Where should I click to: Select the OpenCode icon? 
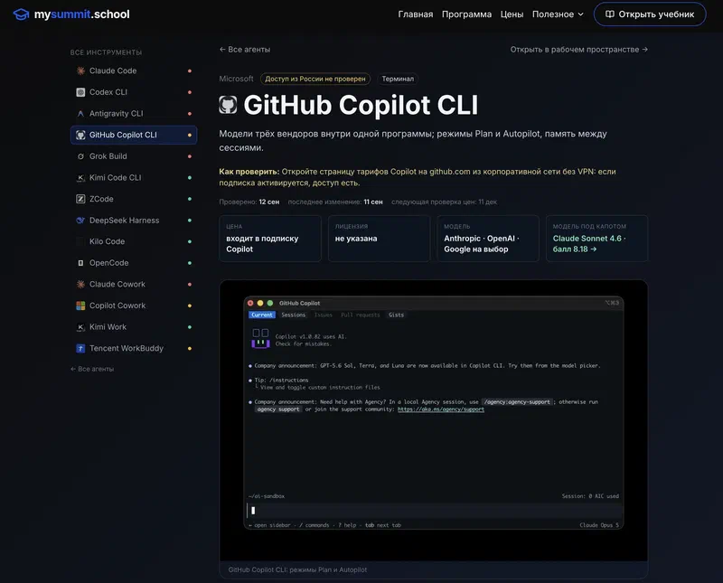[80, 263]
